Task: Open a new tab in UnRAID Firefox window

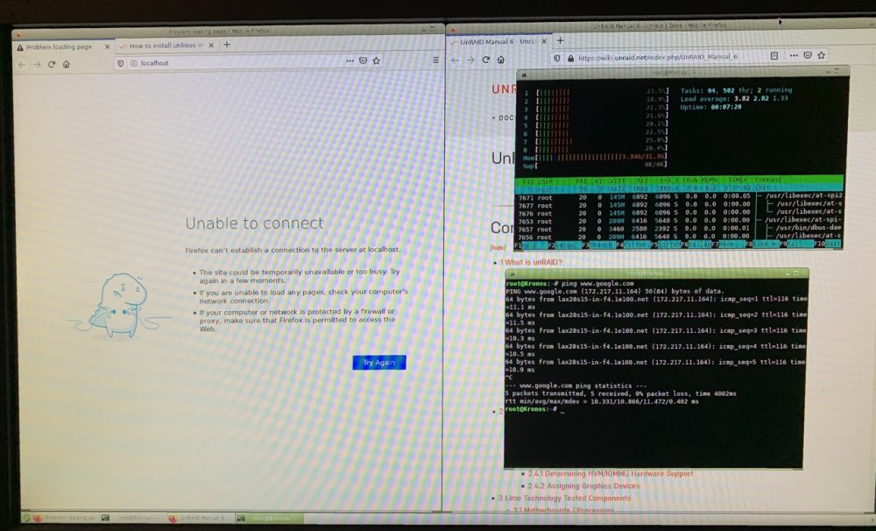Action: click(x=561, y=40)
